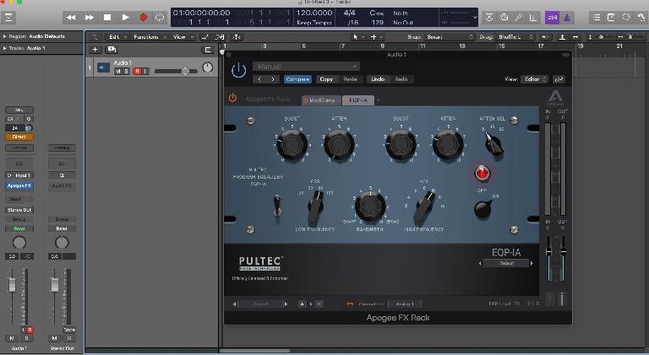
Task: Open the Browsers media icon at far right
Action: 641,18
